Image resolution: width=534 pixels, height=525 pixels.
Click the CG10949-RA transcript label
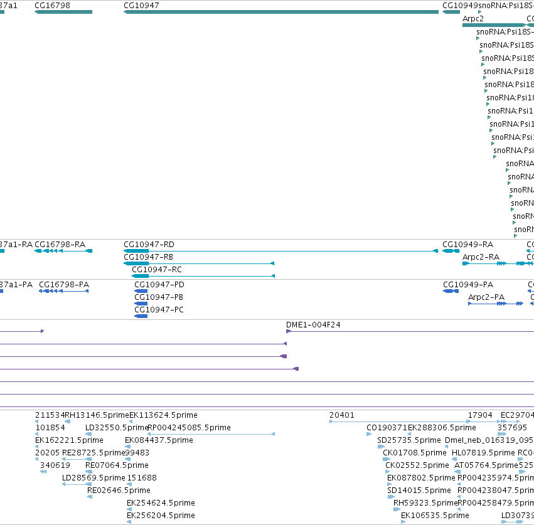pos(467,245)
